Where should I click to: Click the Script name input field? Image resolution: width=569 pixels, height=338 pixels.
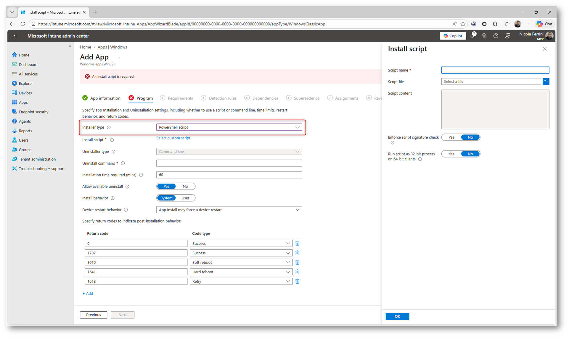pos(495,70)
